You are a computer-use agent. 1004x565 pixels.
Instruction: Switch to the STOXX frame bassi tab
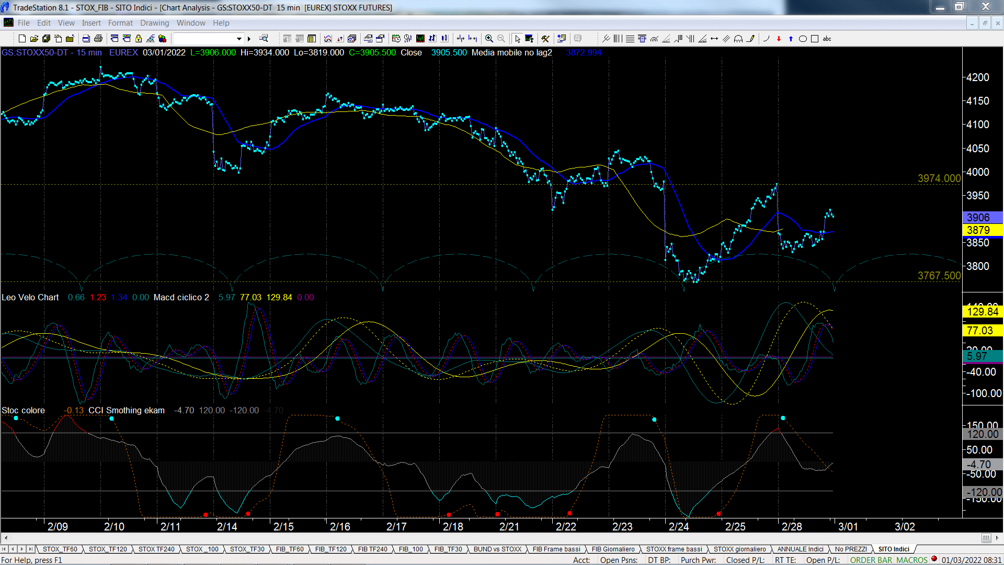point(674,549)
